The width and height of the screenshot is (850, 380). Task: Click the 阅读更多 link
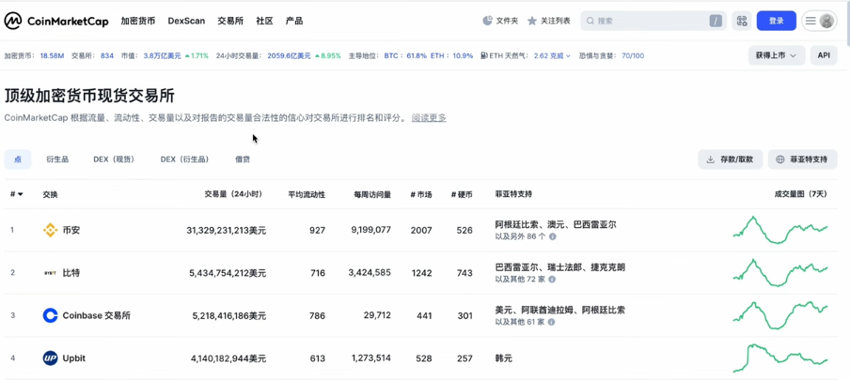(x=429, y=118)
